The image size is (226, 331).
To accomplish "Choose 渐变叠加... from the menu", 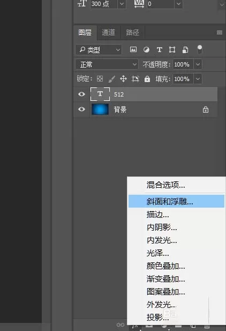I will (176, 279).
